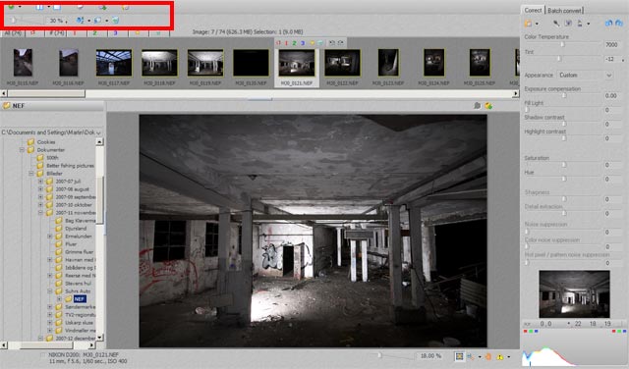The height and width of the screenshot is (369, 629).
Task: Click the redo correction arrow icon
Action: (619, 24)
